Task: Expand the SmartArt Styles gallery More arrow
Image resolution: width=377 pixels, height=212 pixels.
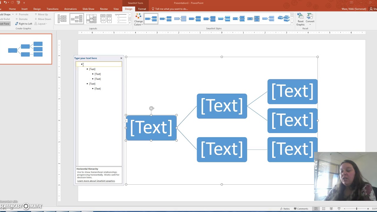Action: tap(292, 23)
